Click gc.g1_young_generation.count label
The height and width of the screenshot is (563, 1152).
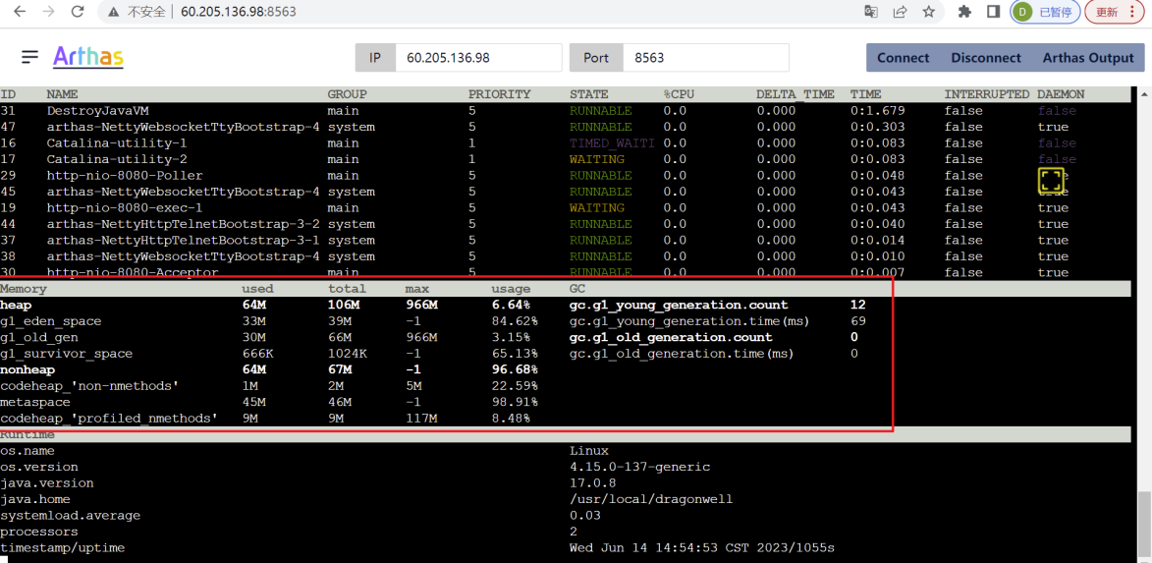679,305
